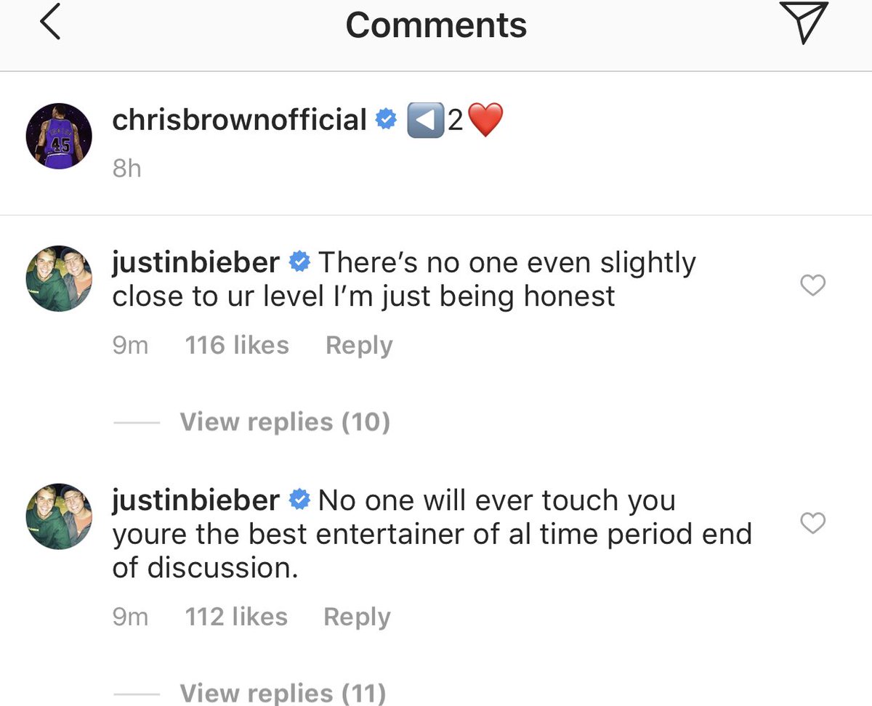Reply to the "just being honest" comment
This screenshot has width=872, height=706.
[359, 345]
